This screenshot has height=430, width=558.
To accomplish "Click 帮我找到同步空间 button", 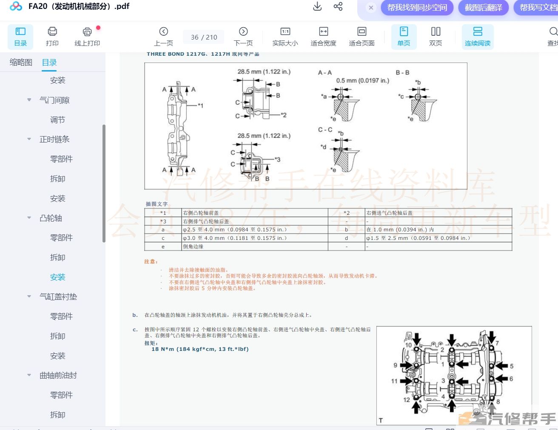I will [x=417, y=8].
